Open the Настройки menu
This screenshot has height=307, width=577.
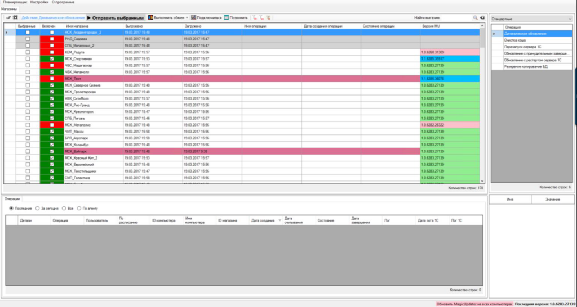coord(39,2)
